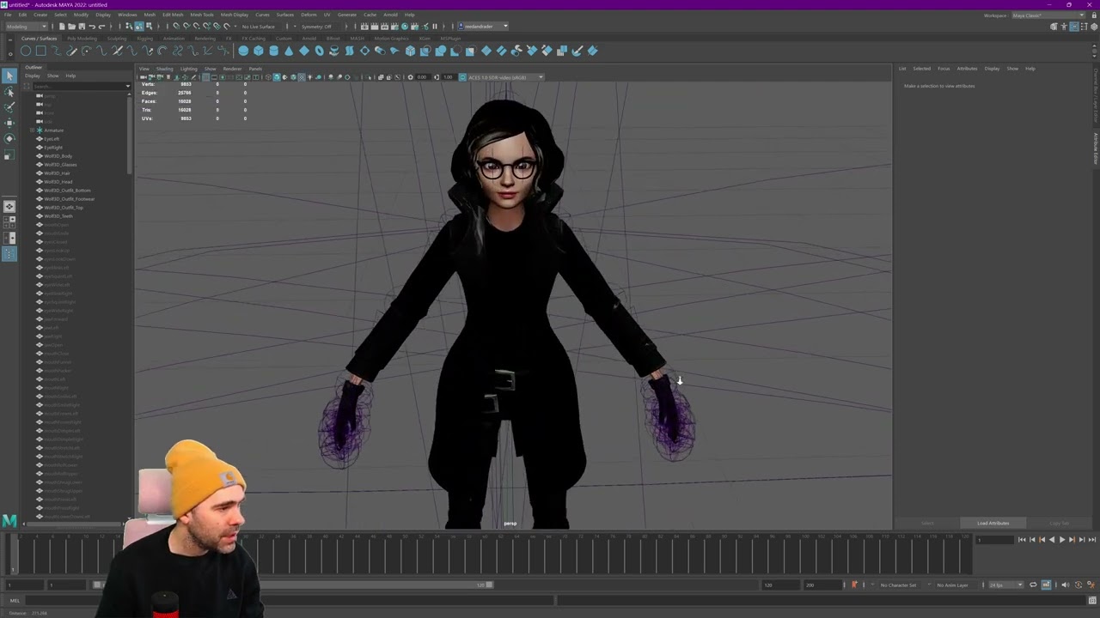1100x618 pixels.
Task: Toggle the viewport grid display
Action: coord(205,77)
